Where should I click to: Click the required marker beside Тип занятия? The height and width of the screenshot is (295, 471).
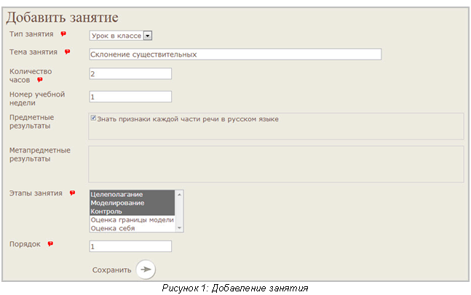pos(63,33)
